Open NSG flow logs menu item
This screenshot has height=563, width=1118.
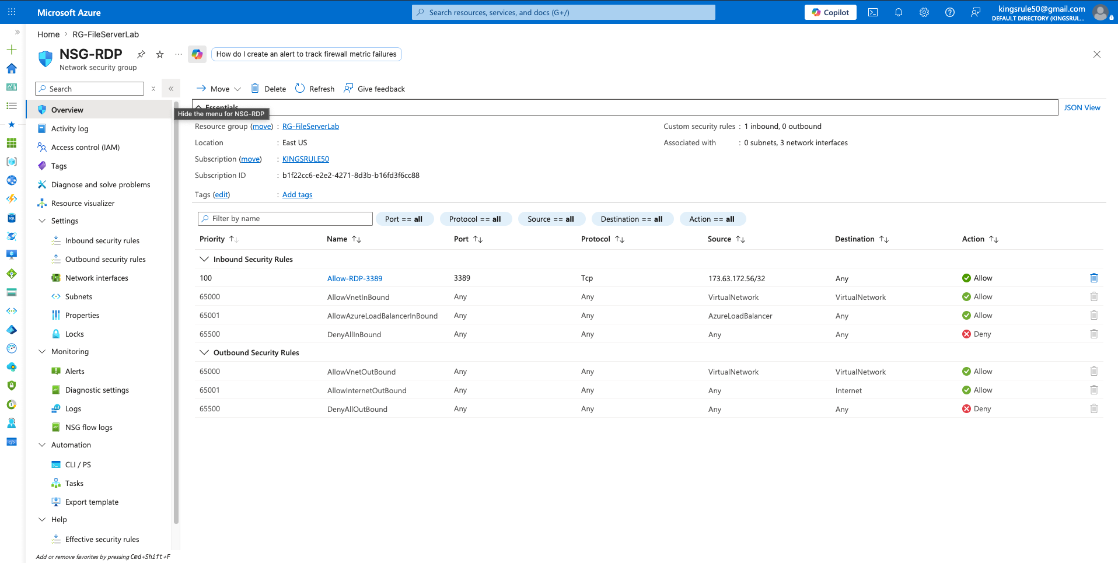tap(89, 427)
